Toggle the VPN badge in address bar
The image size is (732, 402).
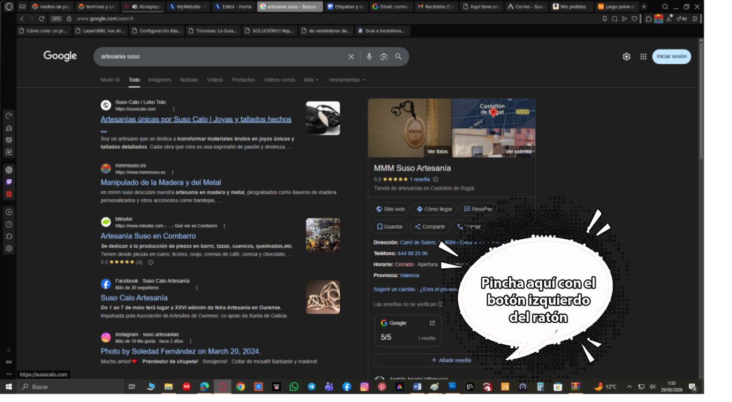tap(56, 19)
